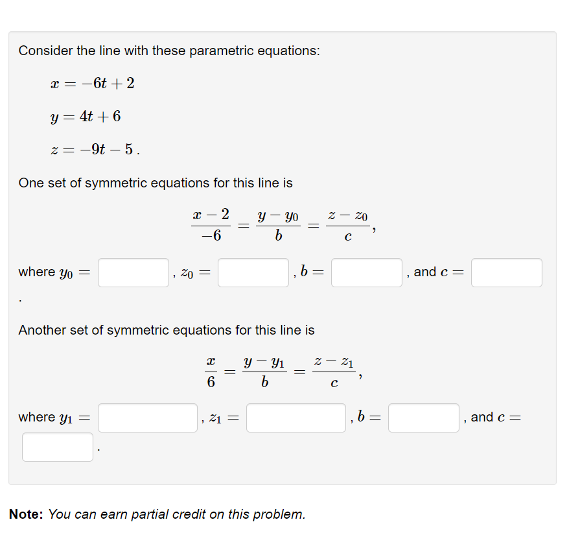The height and width of the screenshot is (533, 580).
Task: Click the heading about symmetric equations for this line
Action: pos(156,183)
